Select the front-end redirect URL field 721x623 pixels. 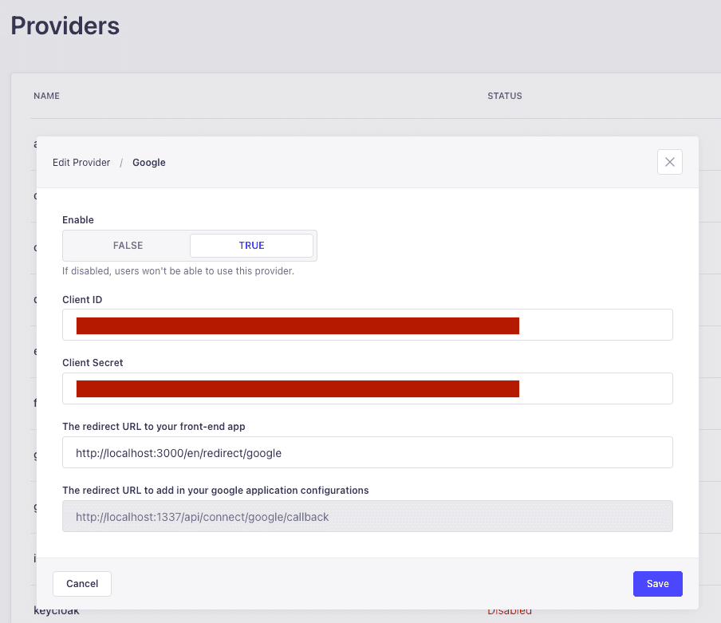coord(367,452)
